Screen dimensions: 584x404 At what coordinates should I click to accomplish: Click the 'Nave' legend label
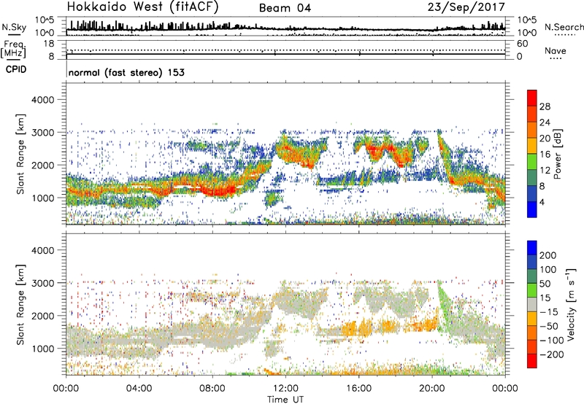coord(556,50)
